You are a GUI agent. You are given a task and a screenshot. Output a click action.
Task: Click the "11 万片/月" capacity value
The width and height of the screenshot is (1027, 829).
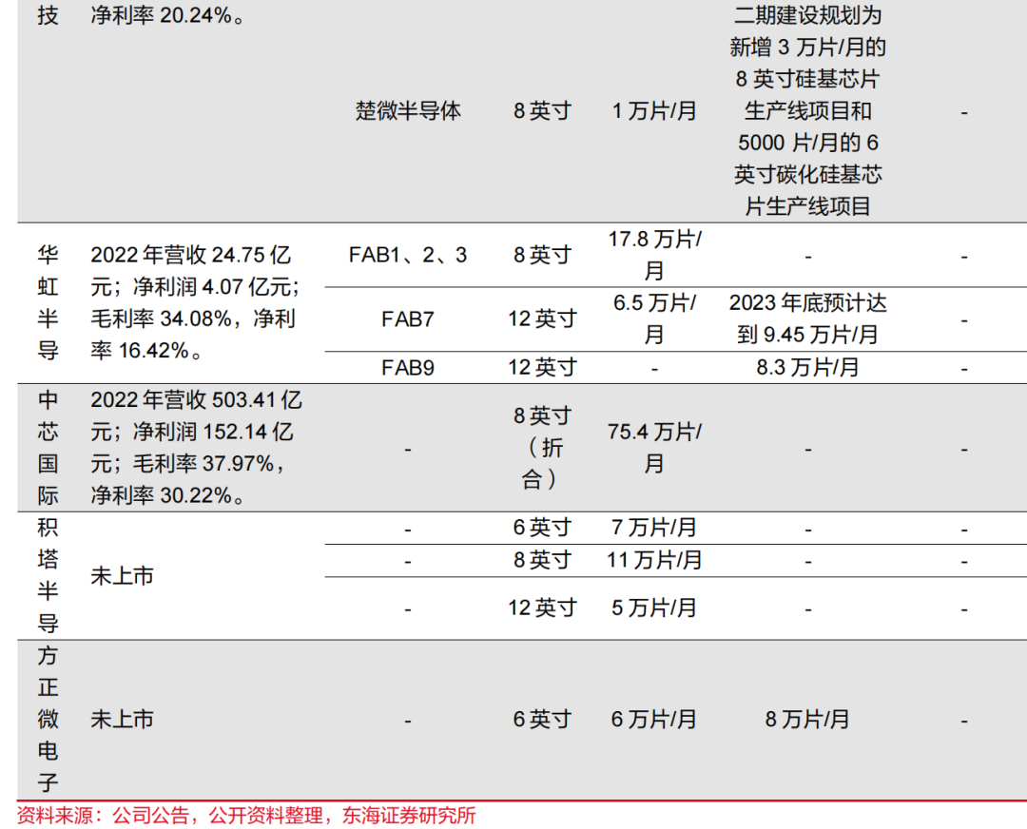[654, 561]
